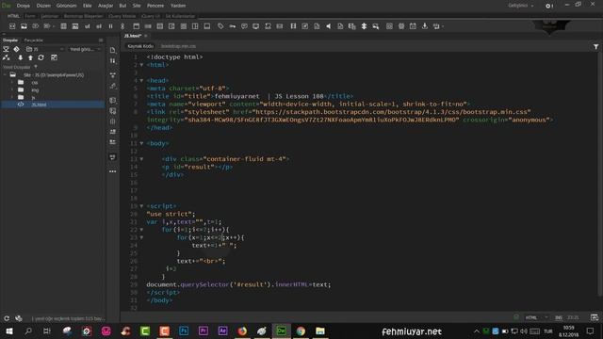The height and width of the screenshot is (339, 603).
Task: Insert a Date from the toolbar
Action: coord(413,26)
